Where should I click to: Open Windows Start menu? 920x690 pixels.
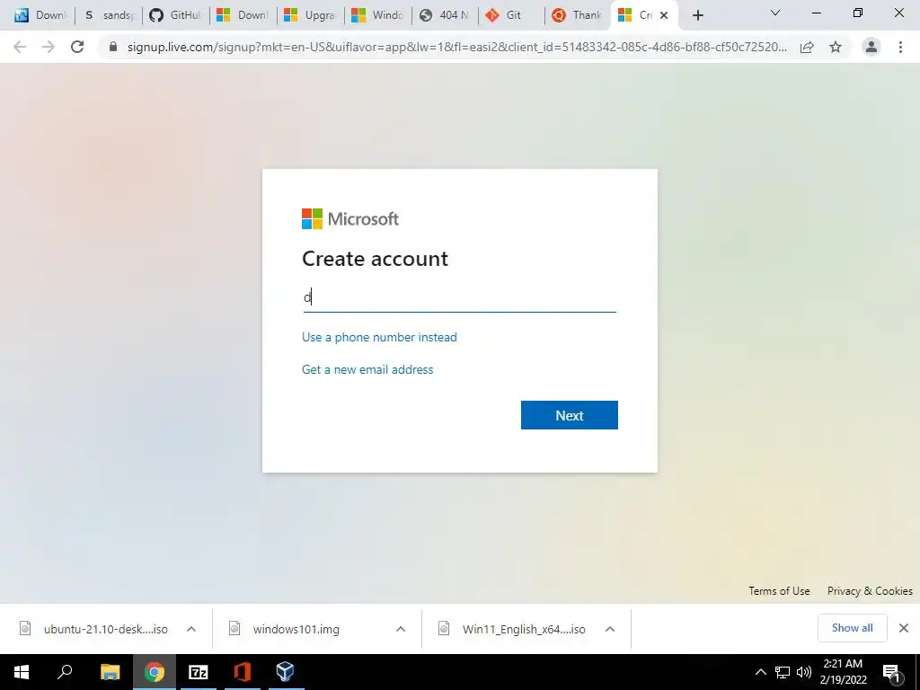(x=22, y=672)
